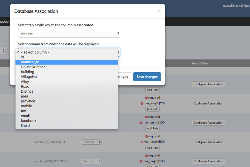Open Configure Association for varchar(50) row

pyautogui.click(x=208, y=142)
